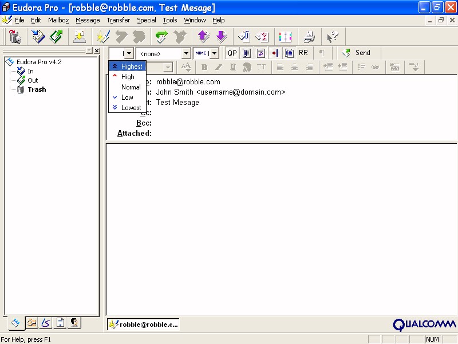Viewport: 458px width, 344px height.
Task: Select High priority from the list
Action: (127, 77)
